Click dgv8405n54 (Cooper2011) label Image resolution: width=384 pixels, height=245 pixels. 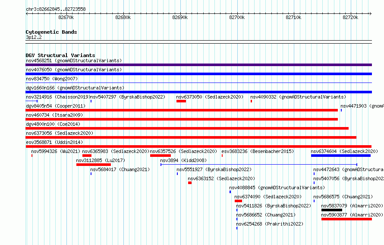pyautogui.click(x=56, y=106)
